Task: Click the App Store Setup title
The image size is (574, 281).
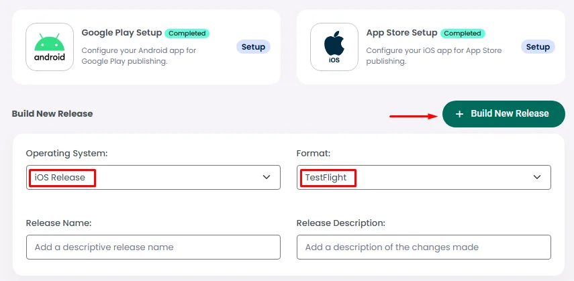Action: point(401,33)
